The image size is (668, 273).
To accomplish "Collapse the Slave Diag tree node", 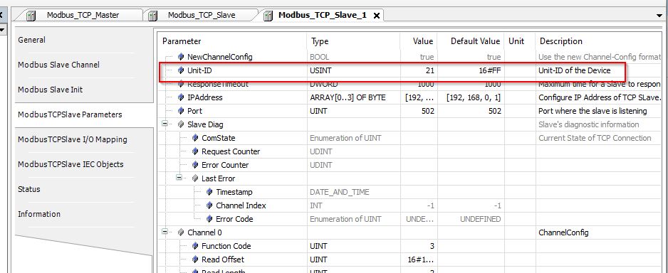I will (x=165, y=124).
